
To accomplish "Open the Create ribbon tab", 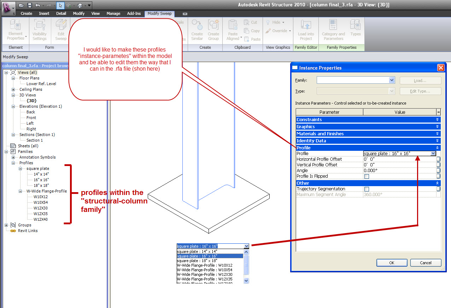I will click(x=27, y=13).
